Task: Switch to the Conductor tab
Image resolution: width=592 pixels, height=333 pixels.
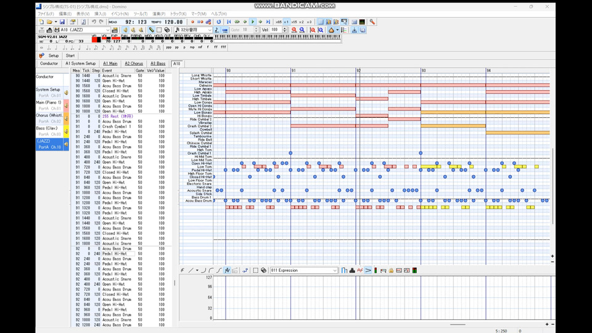Action: point(49,64)
